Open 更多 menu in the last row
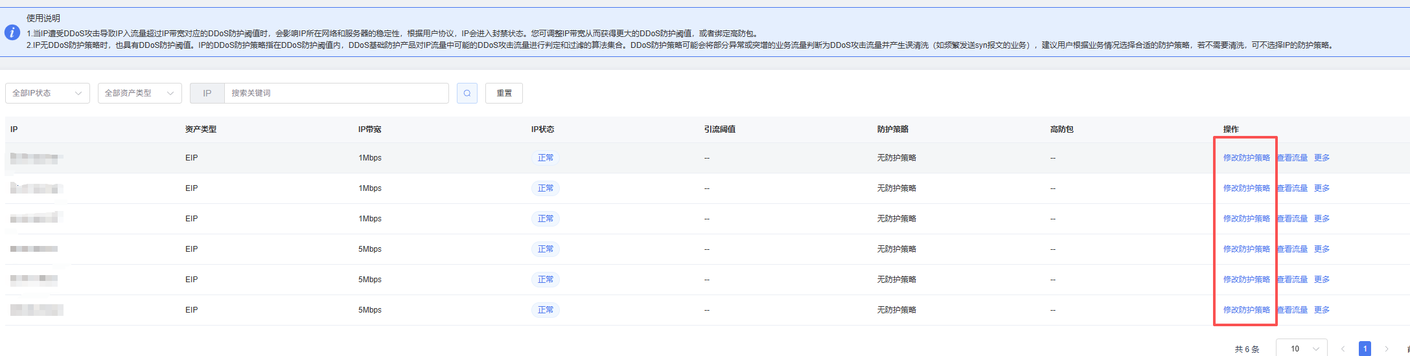 coord(1321,310)
